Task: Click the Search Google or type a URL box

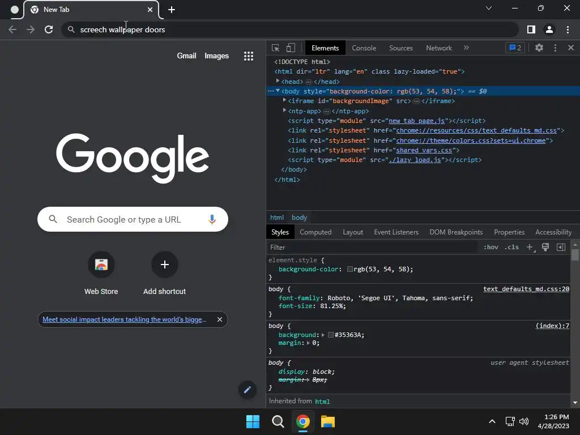Action: click(133, 219)
